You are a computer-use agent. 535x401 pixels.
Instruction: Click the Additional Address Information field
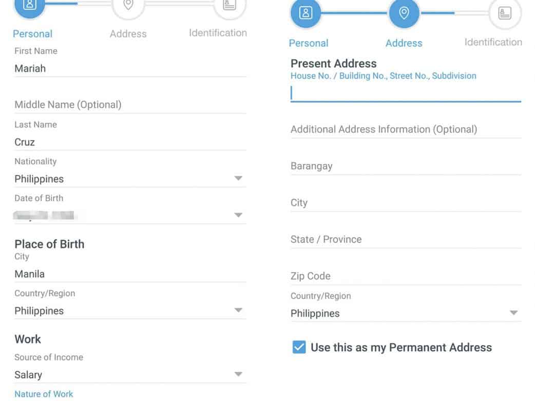coord(406,129)
